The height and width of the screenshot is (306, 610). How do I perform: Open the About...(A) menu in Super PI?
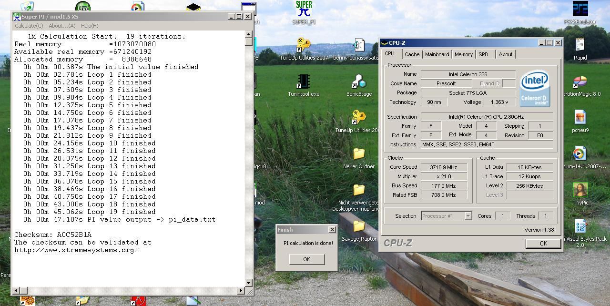click(62, 26)
